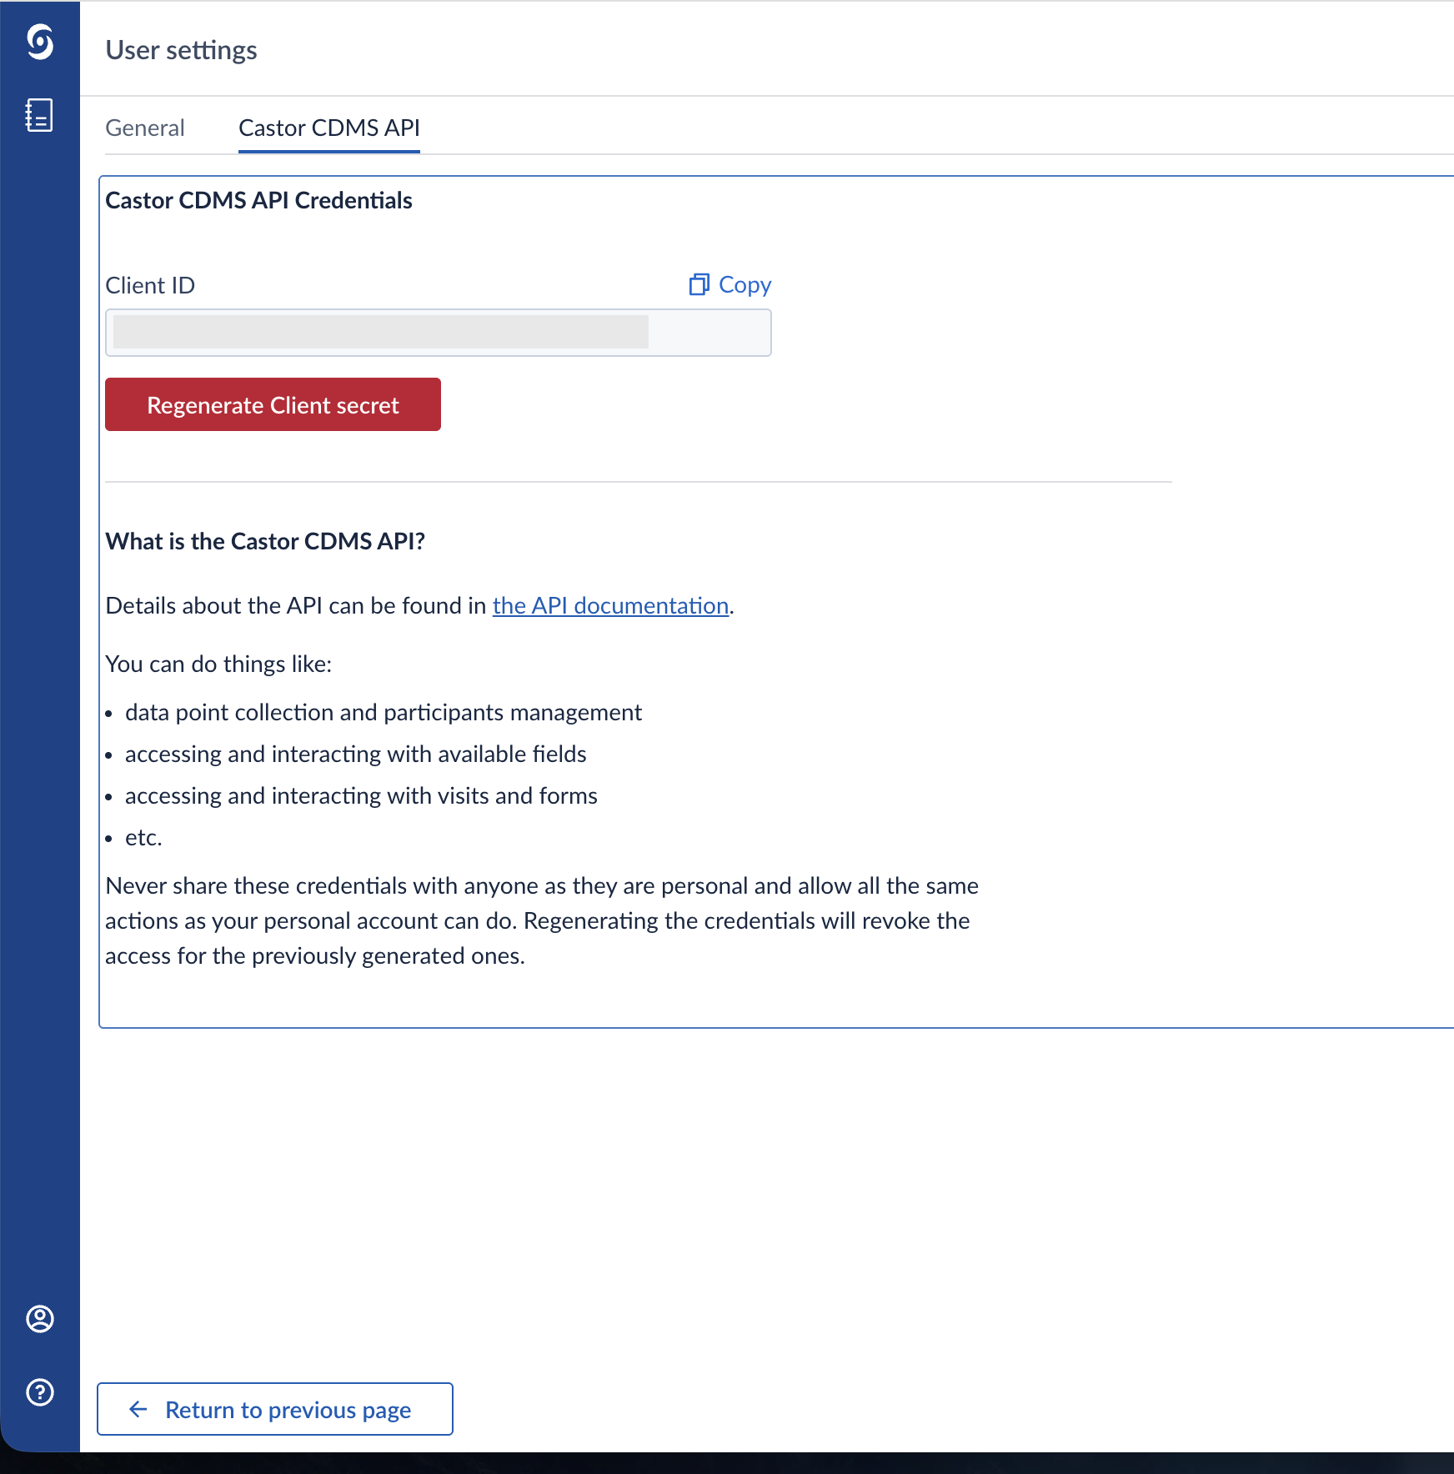Click 'What is the Castor CDMS API?' heading

pyautogui.click(x=265, y=541)
